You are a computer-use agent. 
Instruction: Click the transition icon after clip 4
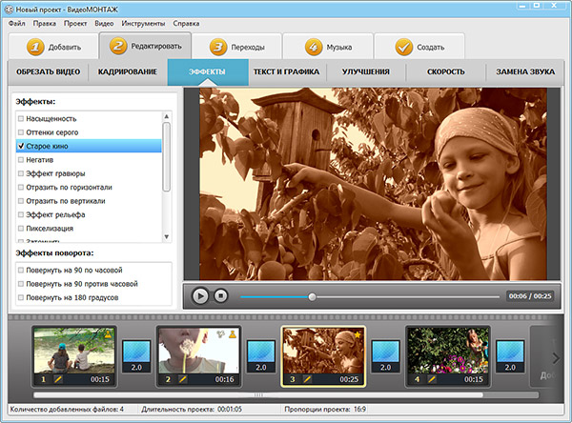point(510,356)
